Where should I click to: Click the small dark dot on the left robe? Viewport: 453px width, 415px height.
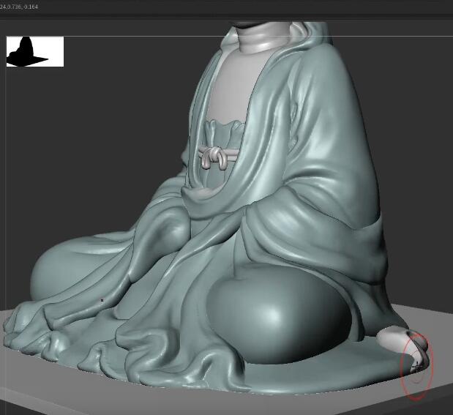coord(102,300)
